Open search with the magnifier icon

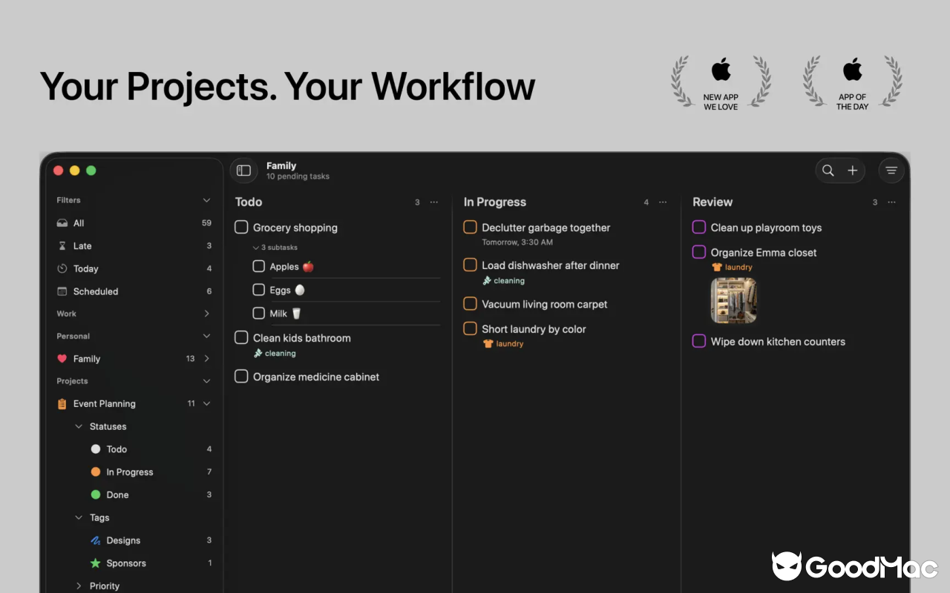[x=828, y=170]
